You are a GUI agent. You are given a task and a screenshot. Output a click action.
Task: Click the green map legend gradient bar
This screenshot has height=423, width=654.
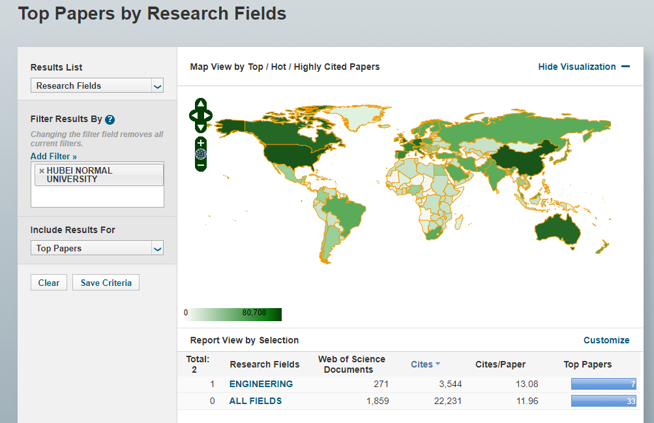233,315
